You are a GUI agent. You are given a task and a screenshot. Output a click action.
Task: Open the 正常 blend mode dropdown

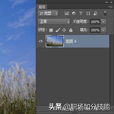tap(54, 22)
